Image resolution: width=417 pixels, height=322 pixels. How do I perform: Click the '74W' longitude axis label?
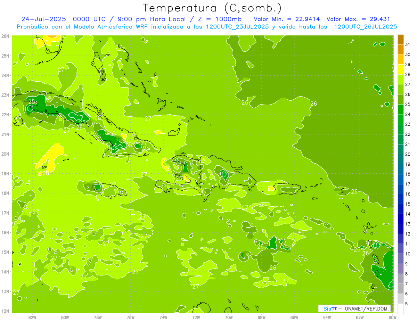coord(163,317)
